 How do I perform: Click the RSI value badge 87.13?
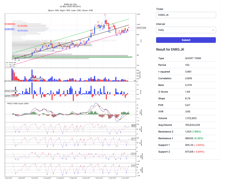(x=134, y=139)
